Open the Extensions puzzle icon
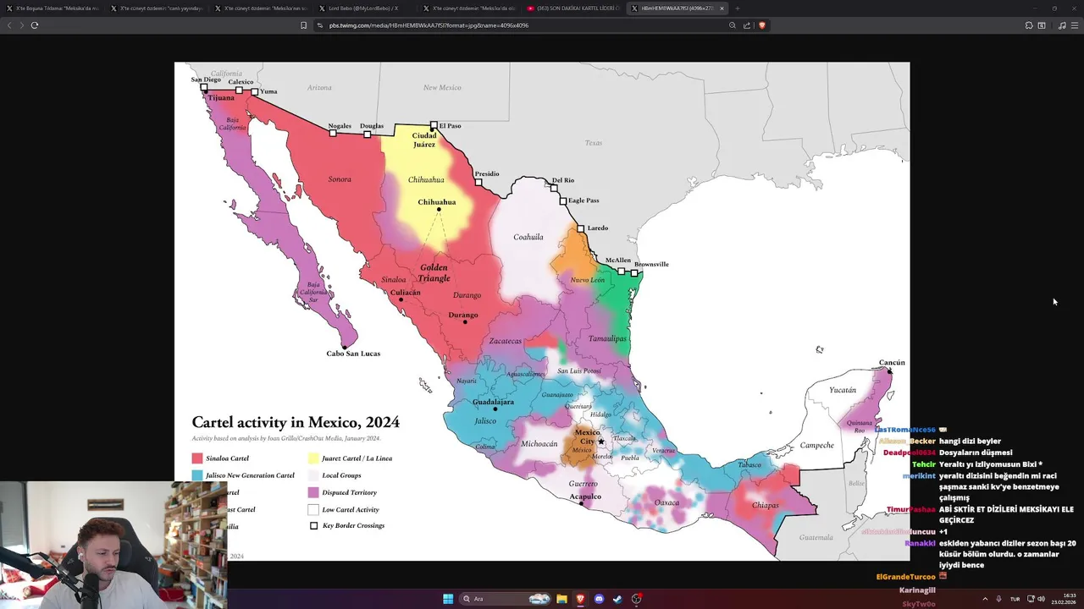1084x609 pixels. [1029, 25]
